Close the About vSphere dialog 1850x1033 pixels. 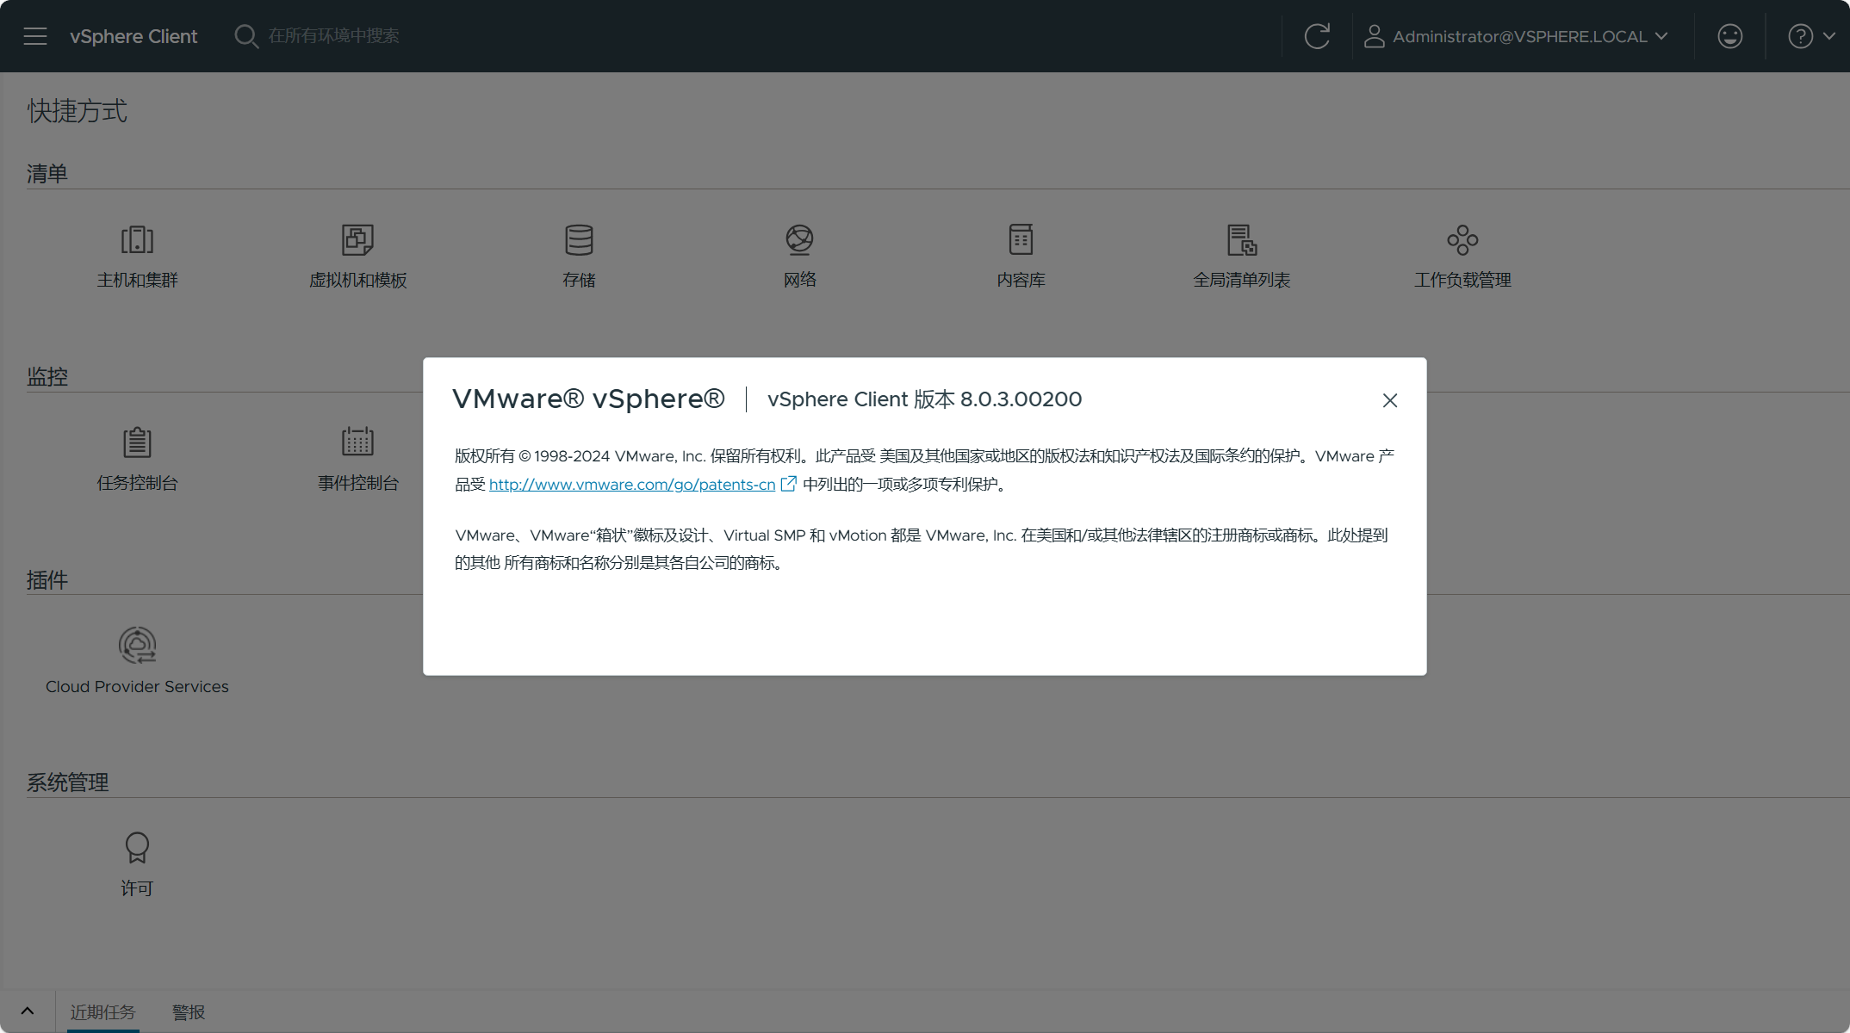pyautogui.click(x=1389, y=400)
